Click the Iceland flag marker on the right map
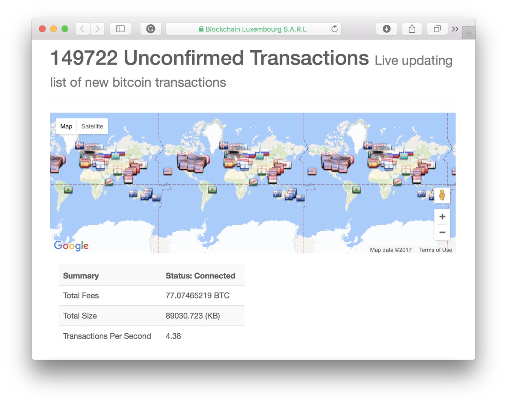The width and height of the screenshot is (507, 405). pyautogui.click(x=368, y=145)
